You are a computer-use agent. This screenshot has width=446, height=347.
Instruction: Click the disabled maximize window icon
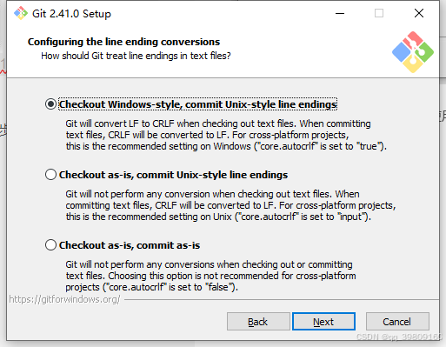tap(379, 13)
